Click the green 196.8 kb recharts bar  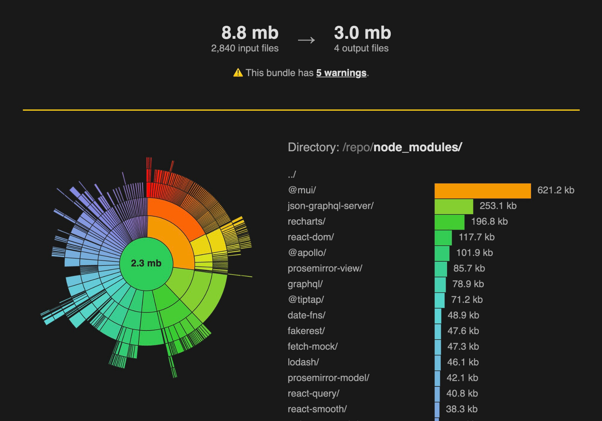point(449,222)
